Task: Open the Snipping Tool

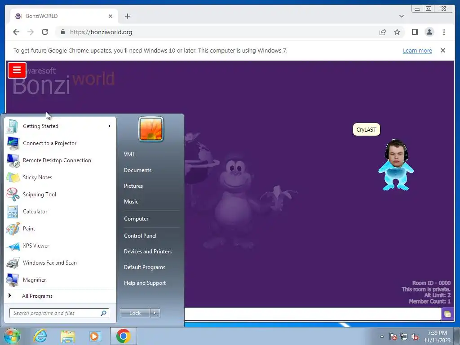Action: click(x=60, y=194)
